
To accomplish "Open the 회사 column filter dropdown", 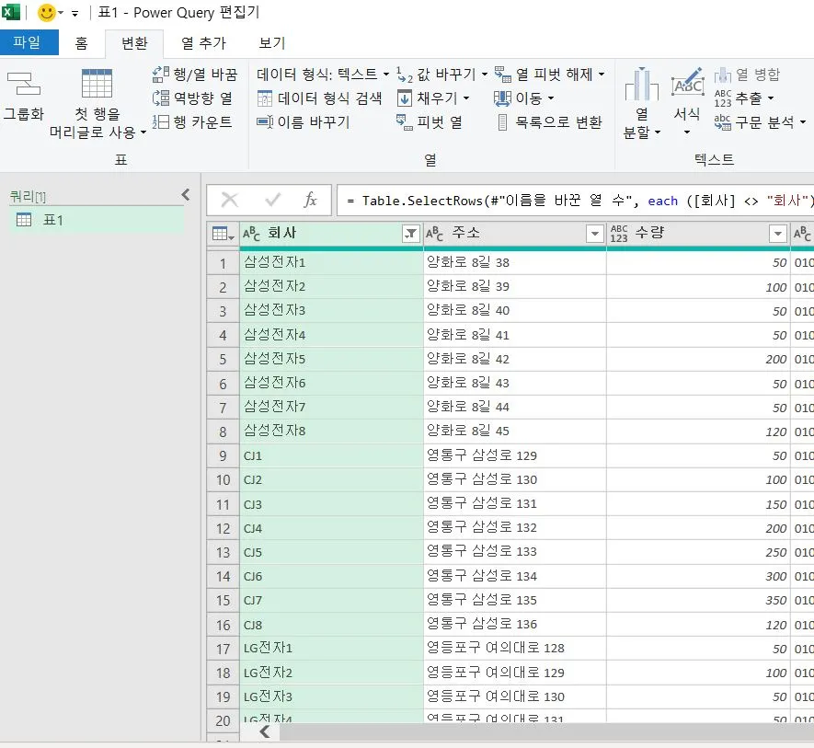I will pyautogui.click(x=410, y=234).
